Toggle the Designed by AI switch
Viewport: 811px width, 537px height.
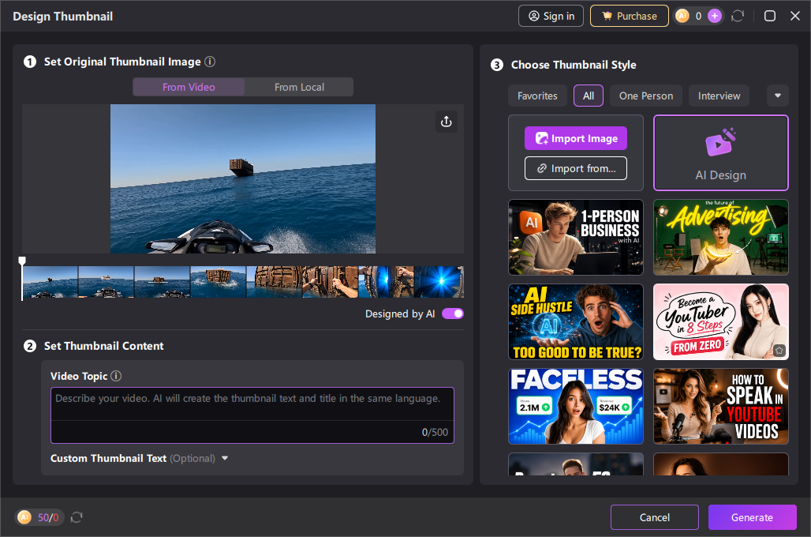(x=453, y=314)
